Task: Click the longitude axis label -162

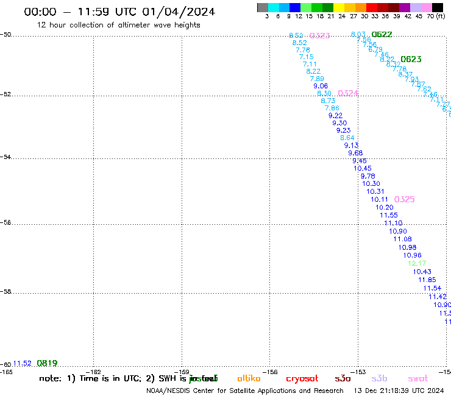Action: (93, 372)
